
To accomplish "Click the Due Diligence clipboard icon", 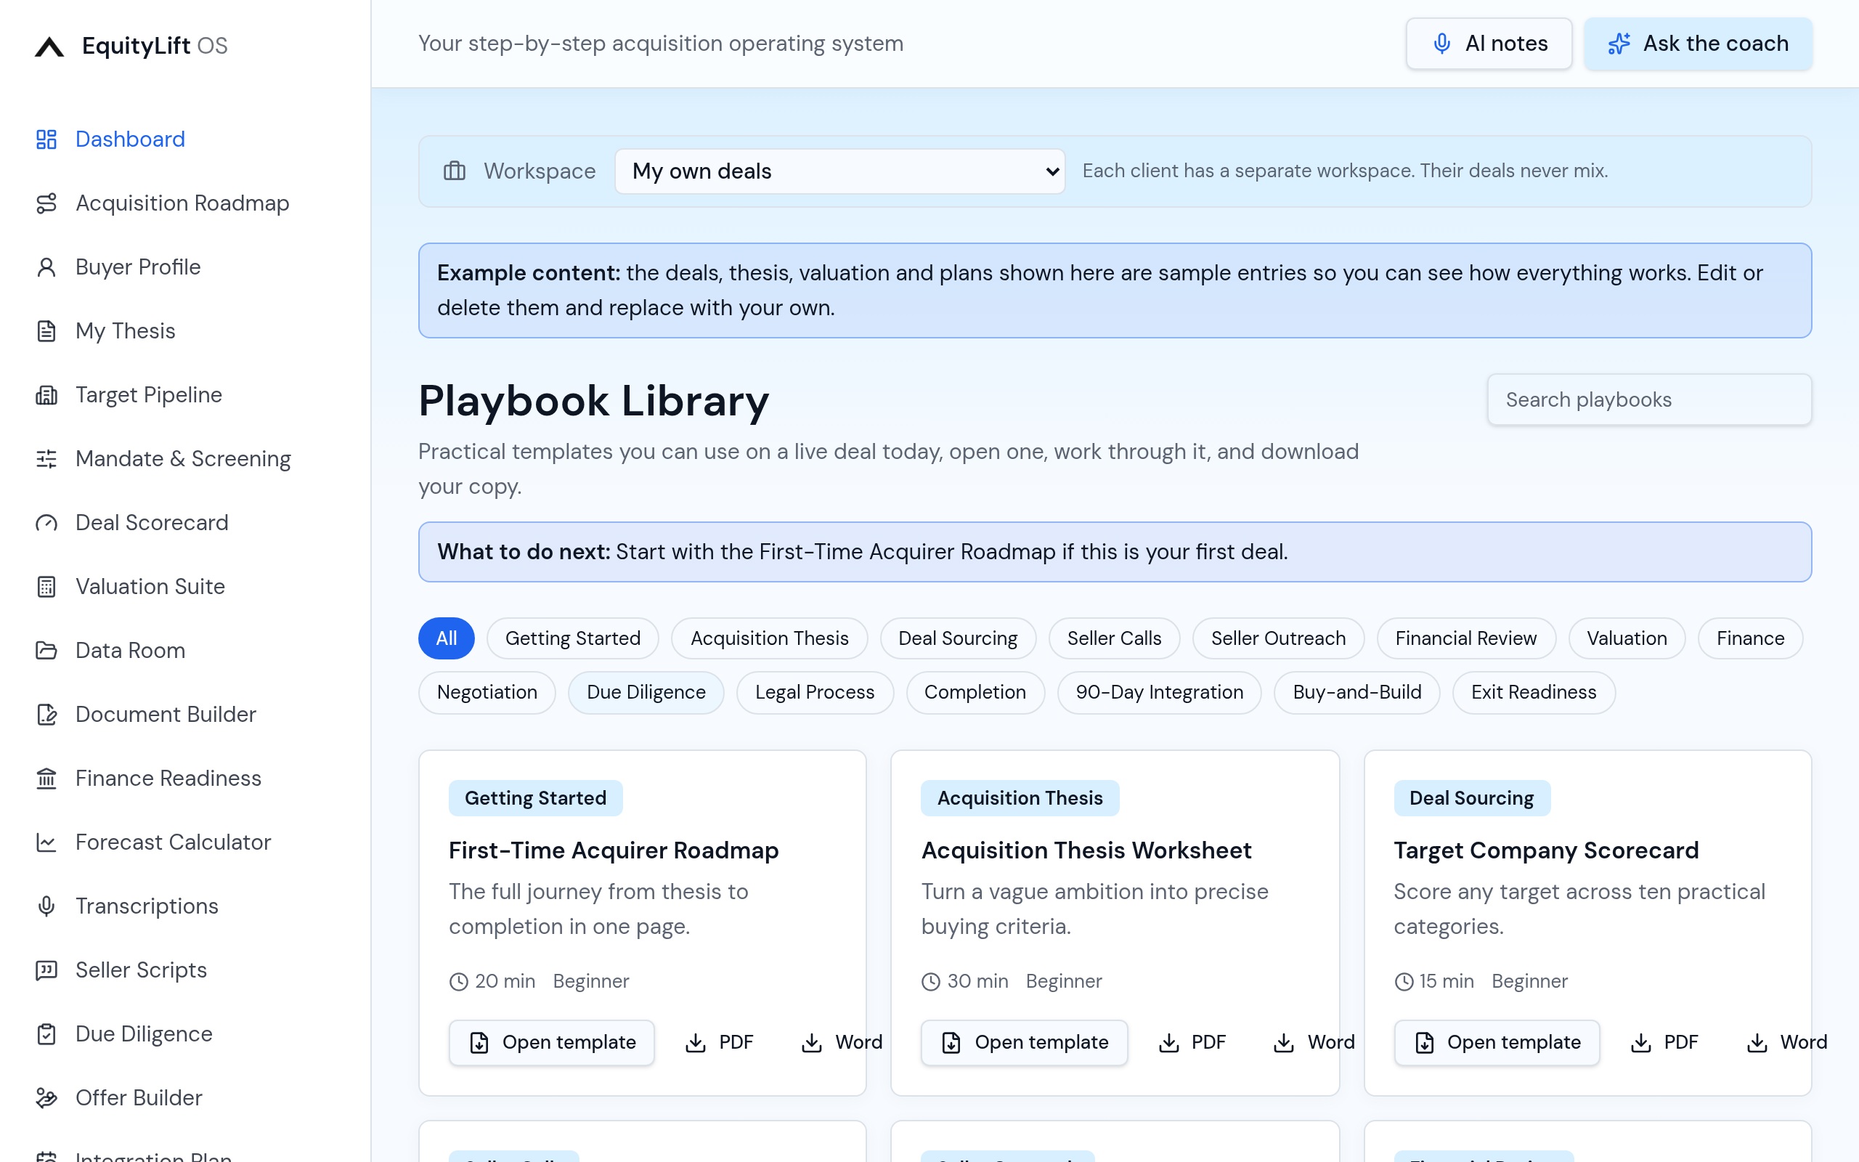I will [x=47, y=1034].
